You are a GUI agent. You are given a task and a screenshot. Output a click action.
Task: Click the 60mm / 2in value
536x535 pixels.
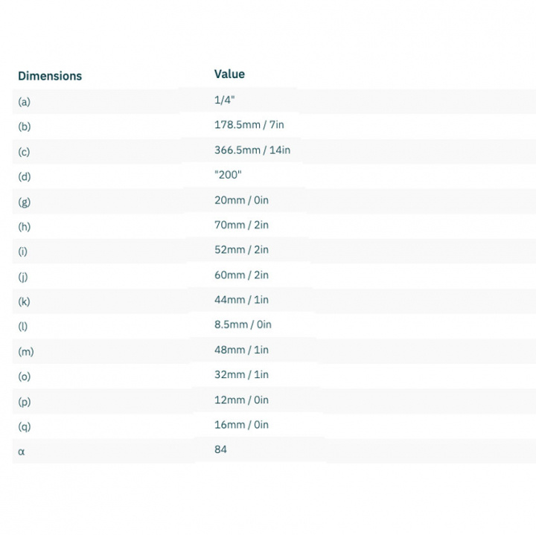[x=241, y=275]
